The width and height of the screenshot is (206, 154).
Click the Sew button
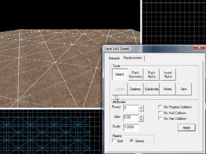pyautogui.click(x=184, y=89)
